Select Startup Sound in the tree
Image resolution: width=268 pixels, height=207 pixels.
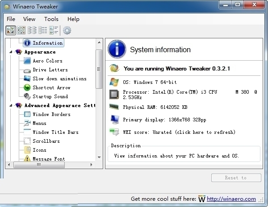point(50,96)
